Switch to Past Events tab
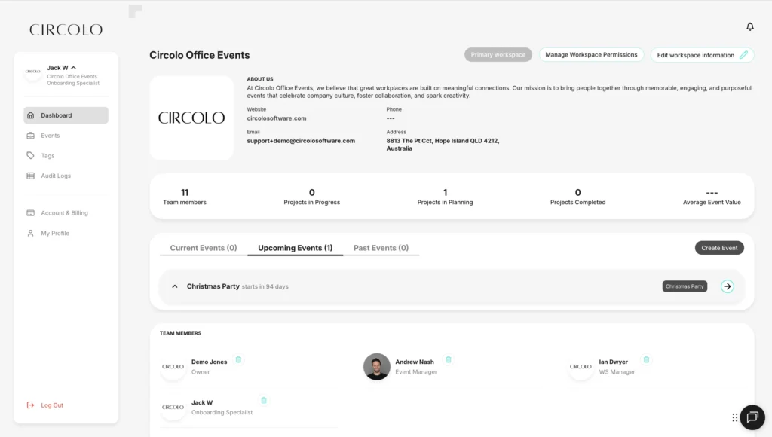The width and height of the screenshot is (772, 437). pyautogui.click(x=381, y=248)
